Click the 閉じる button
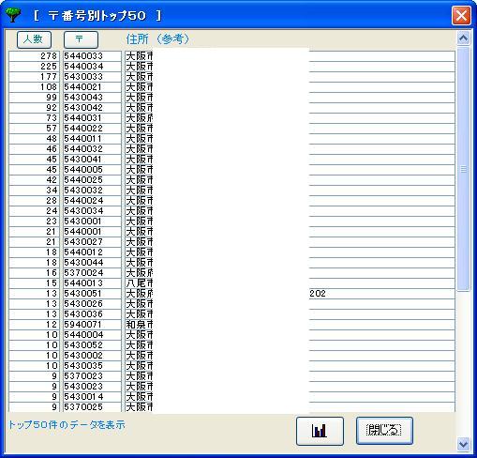Screen dimensions: 477x458 tap(384, 431)
